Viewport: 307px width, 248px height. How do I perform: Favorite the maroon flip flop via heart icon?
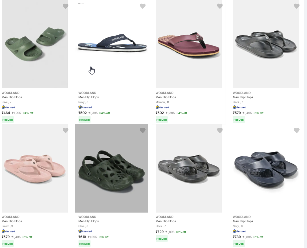click(x=220, y=6)
